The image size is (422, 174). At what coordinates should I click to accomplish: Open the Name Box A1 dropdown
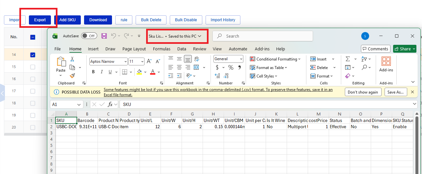[79, 104]
